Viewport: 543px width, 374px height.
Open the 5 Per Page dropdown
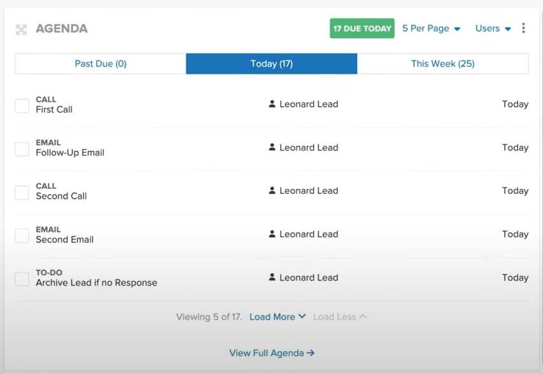(x=432, y=29)
